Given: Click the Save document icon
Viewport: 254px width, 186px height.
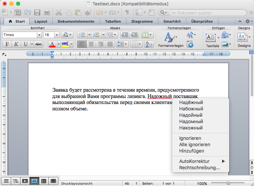Looking at the screenshot, I should 37,13.
